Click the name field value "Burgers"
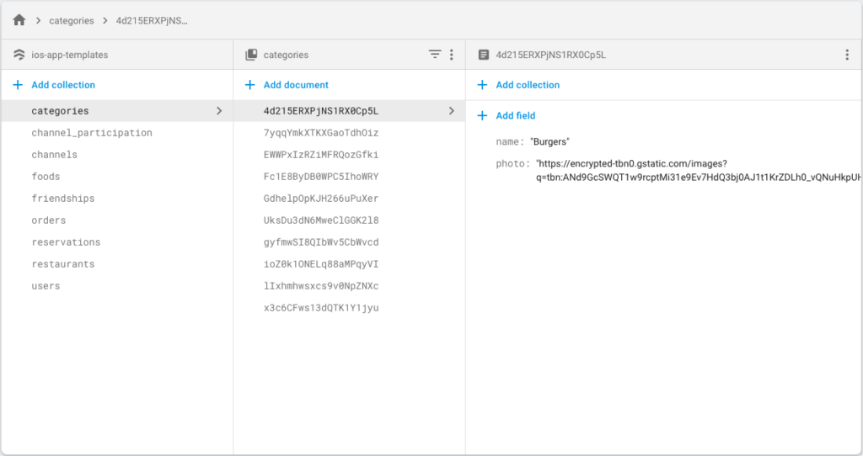 click(549, 142)
